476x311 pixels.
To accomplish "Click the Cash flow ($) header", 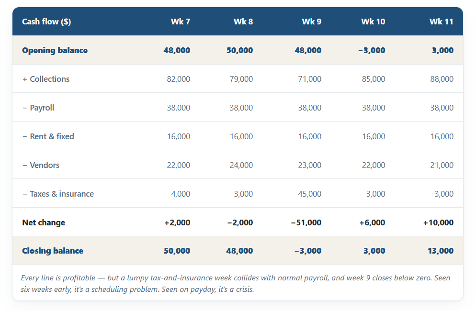I will [46, 22].
